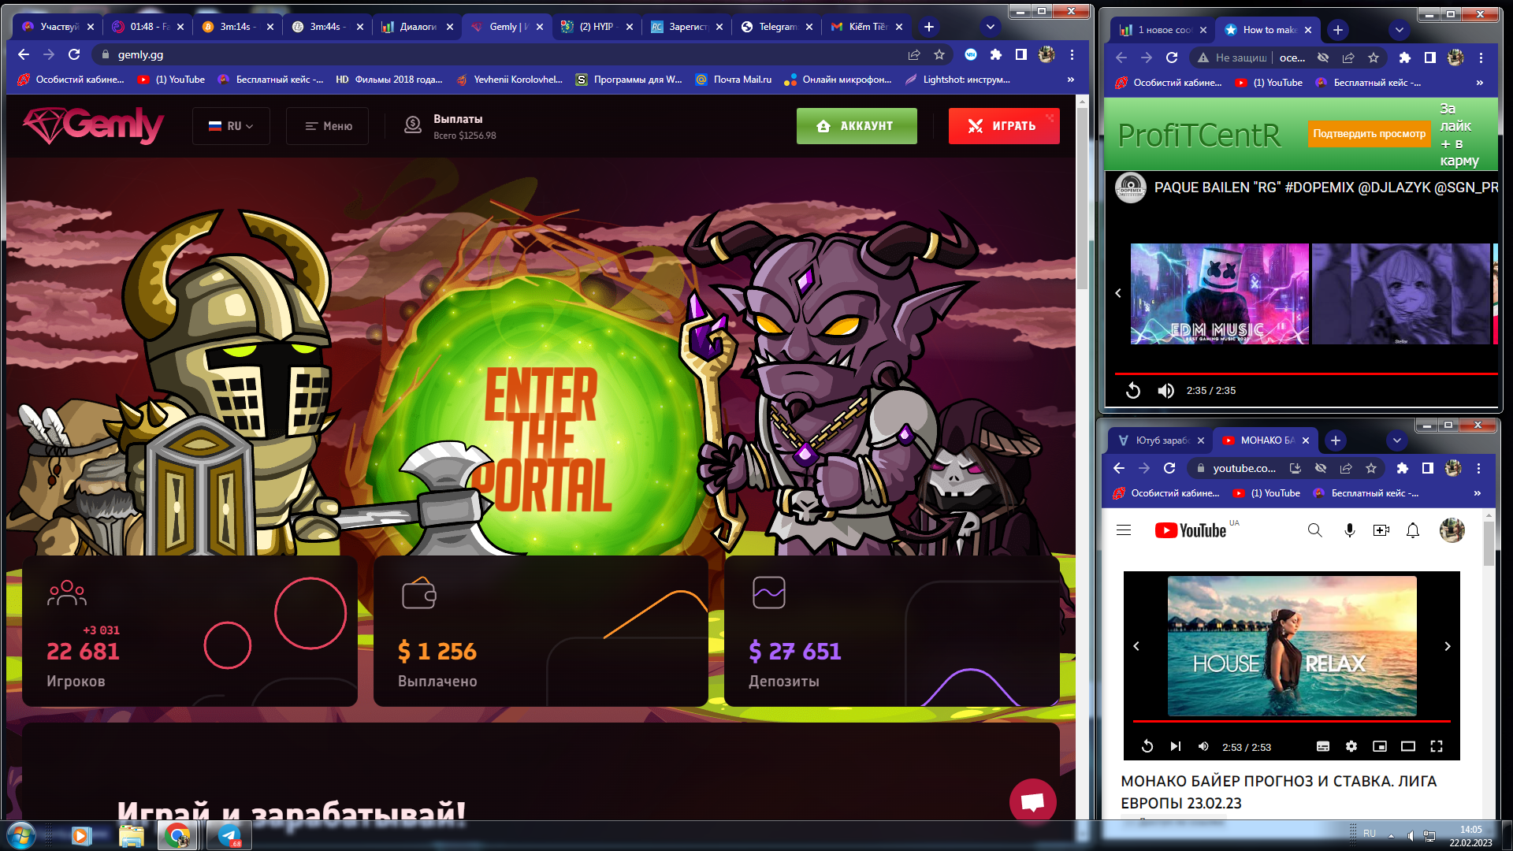Open YouTube player settings gear
This screenshot has height=851, width=1513.
[1351, 746]
